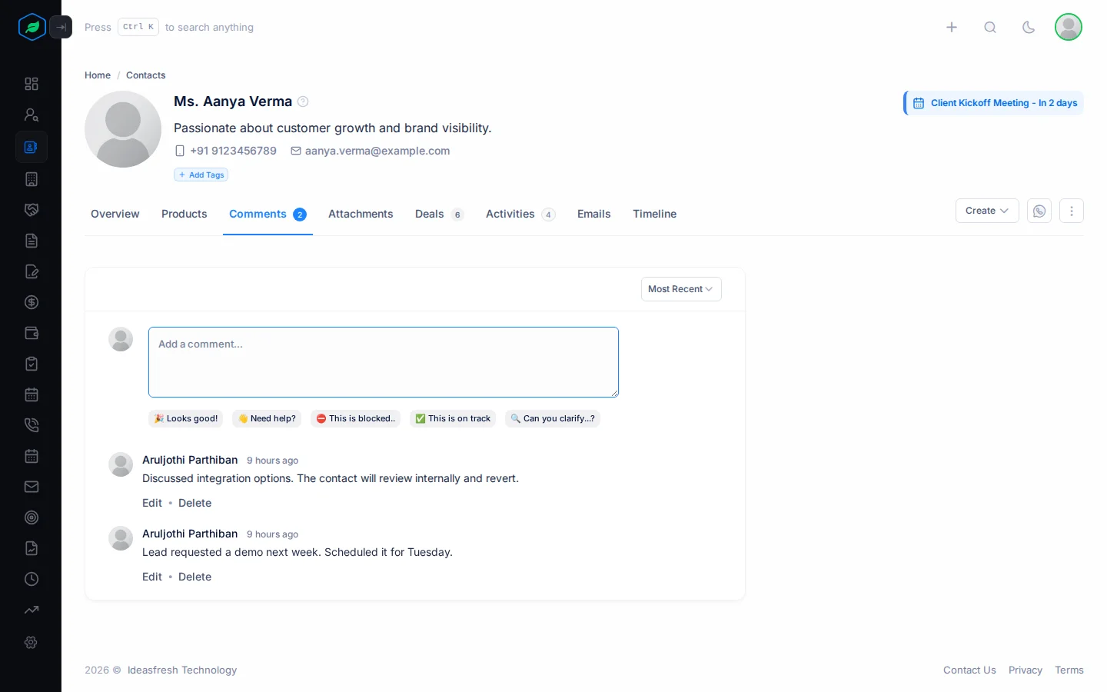Open the three-dot more options menu
The width and height of the screenshot is (1107, 692).
[x=1072, y=211]
